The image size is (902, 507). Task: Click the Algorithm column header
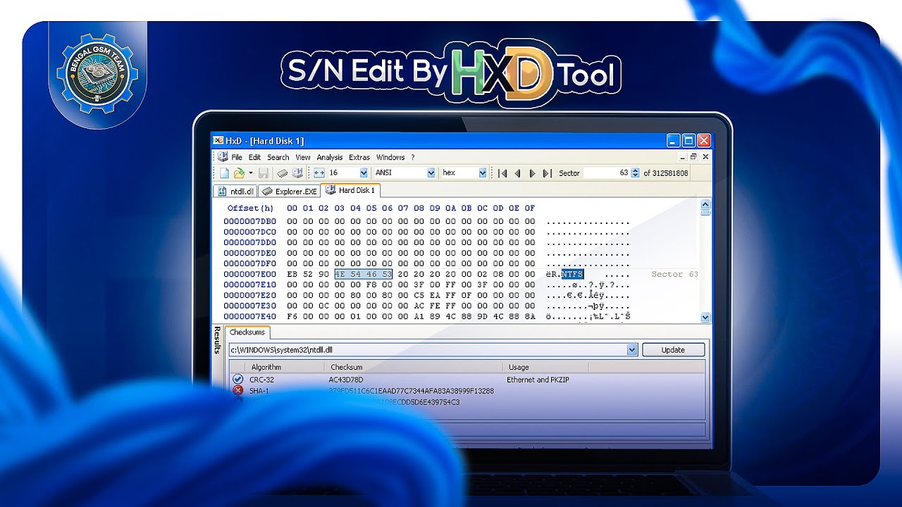pos(285,367)
